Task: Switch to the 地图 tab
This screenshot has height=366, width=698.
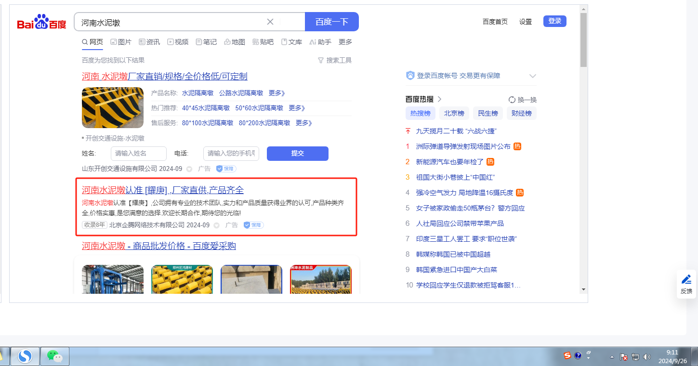Action: point(235,42)
